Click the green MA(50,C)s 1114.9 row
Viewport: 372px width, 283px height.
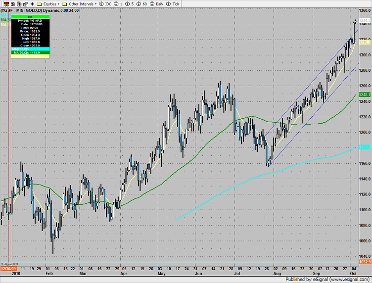(30, 52)
